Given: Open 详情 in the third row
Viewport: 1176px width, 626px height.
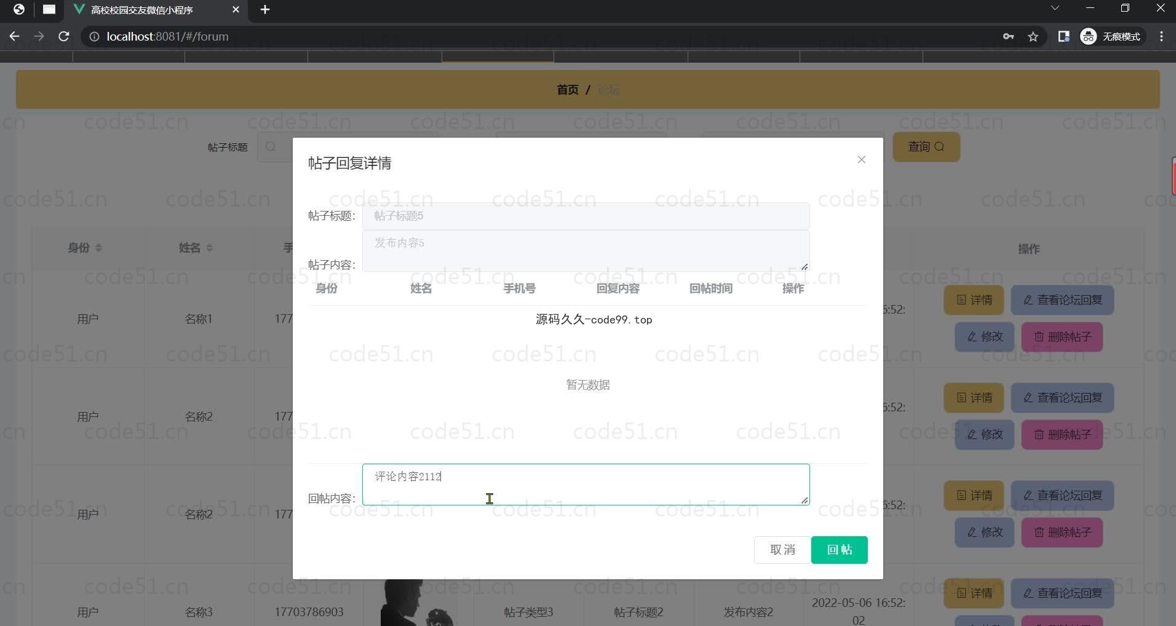Looking at the screenshot, I should [974, 496].
